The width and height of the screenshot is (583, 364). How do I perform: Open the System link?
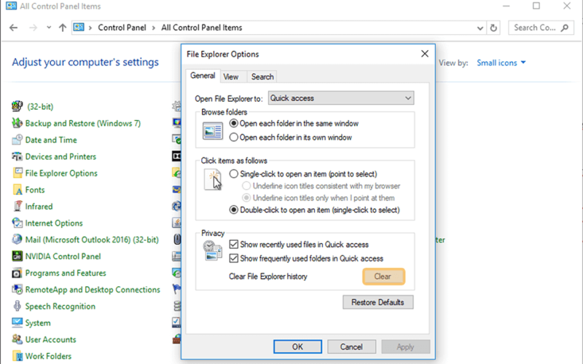point(38,323)
